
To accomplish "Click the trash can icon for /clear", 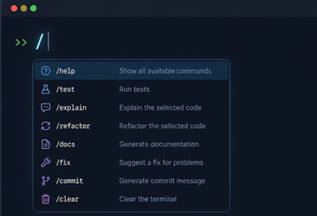I will pyautogui.click(x=46, y=199).
